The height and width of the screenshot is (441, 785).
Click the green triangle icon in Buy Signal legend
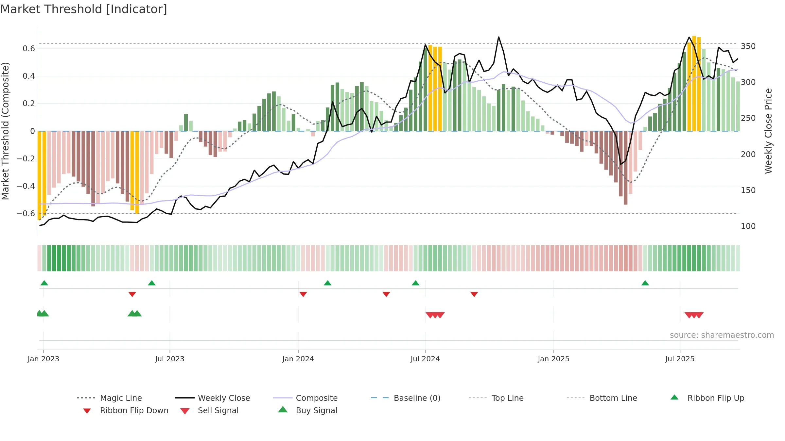pos(283,409)
